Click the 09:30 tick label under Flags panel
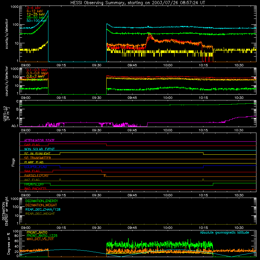Viewport: 260px width, 260px height. pos(97,195)
